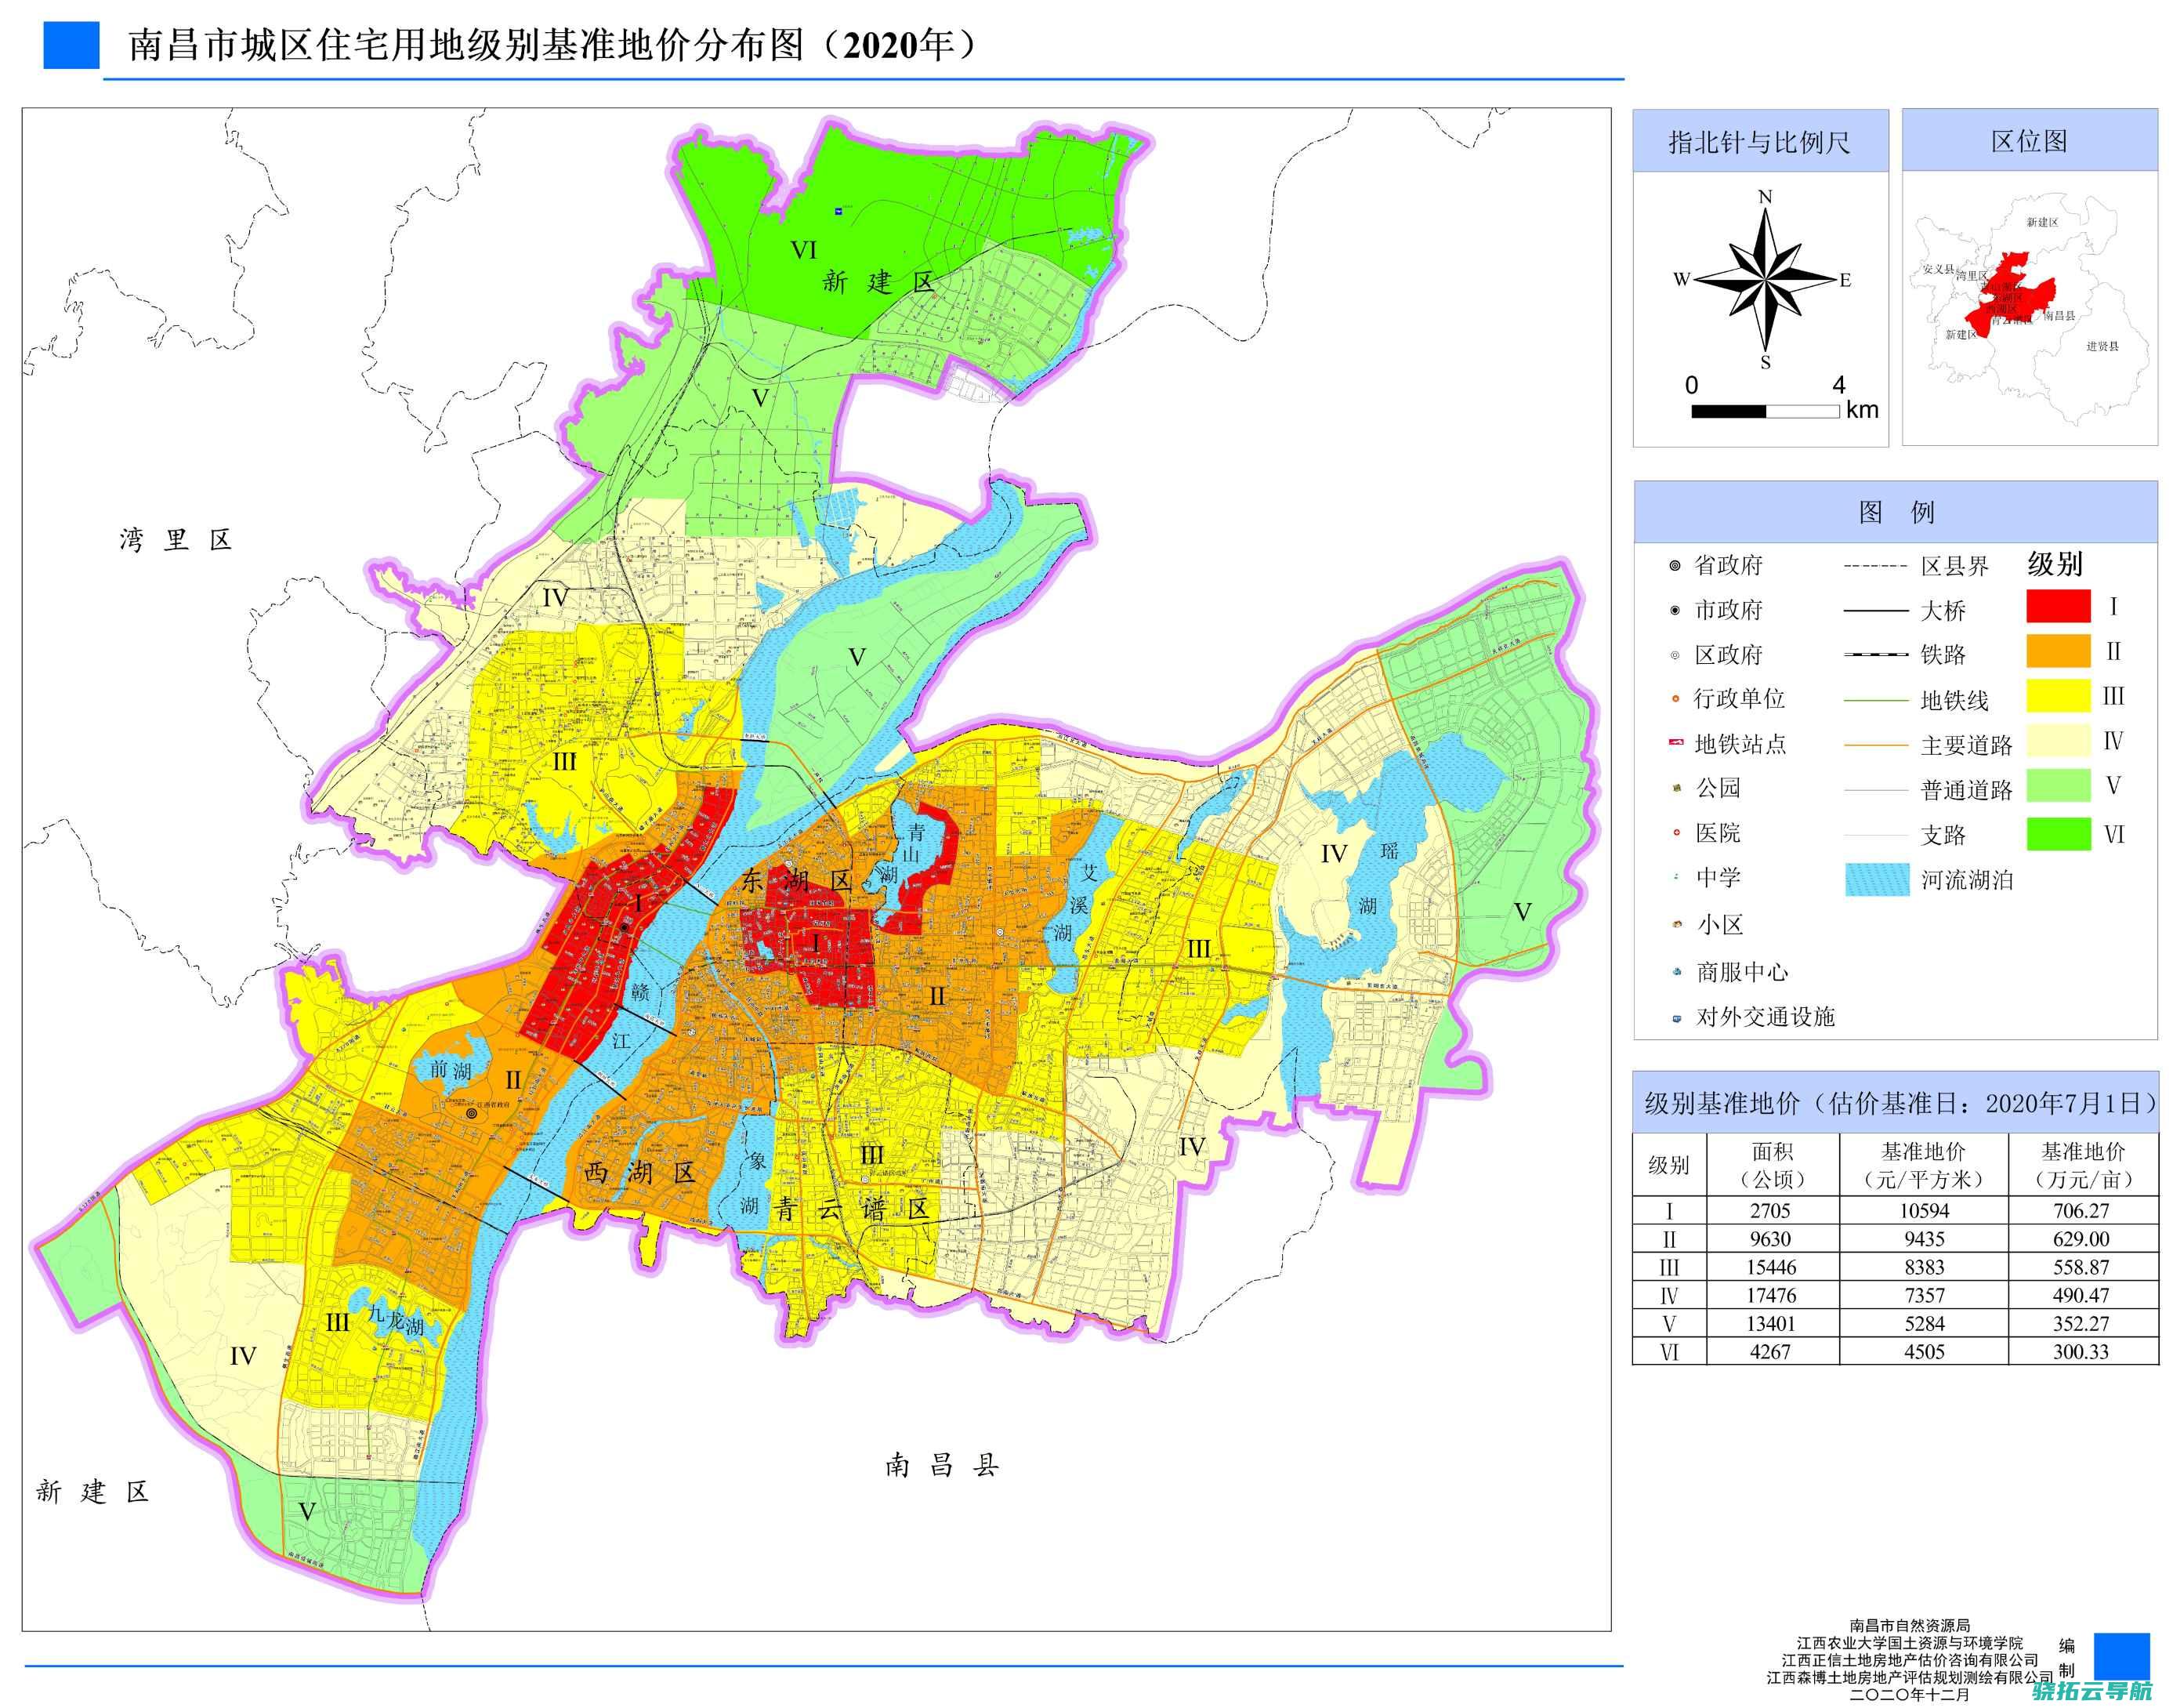Click the 公园 legend symbol
The image size is (2173, 1708).
pos(1675,788)
